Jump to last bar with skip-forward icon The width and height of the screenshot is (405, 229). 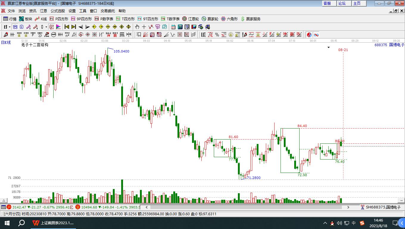pyautogui.click(x=74, y=27)
